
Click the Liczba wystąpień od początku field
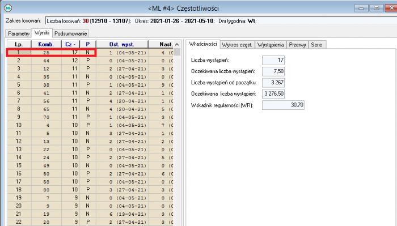click(273, 82)
